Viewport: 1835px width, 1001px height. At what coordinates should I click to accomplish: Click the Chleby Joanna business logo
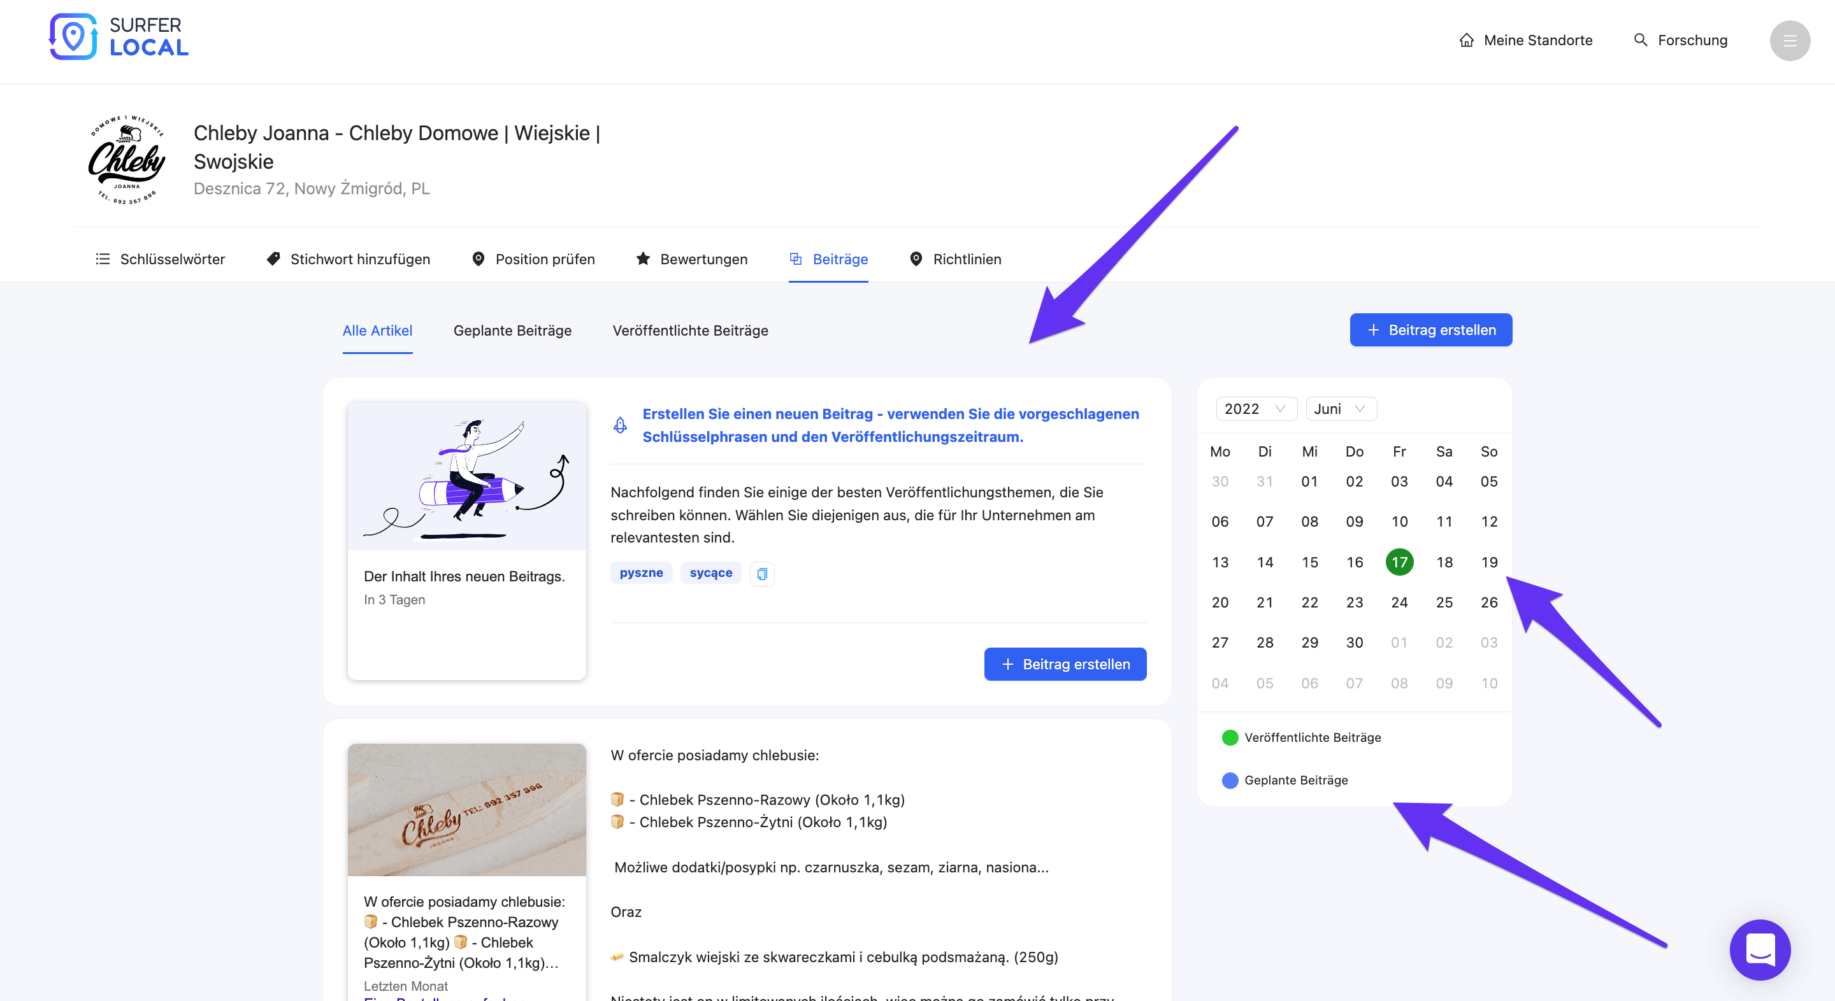coord(127,160)
